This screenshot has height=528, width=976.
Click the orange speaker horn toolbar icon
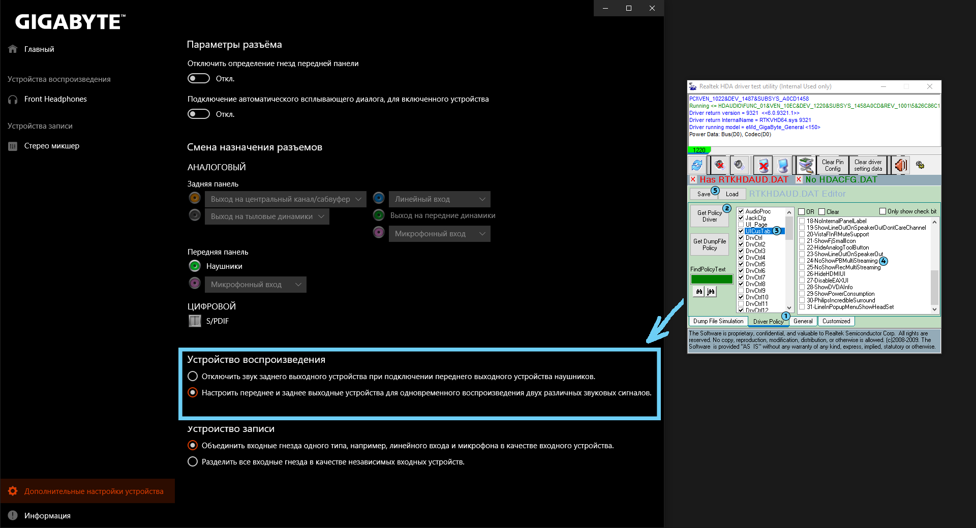(900, 165)
